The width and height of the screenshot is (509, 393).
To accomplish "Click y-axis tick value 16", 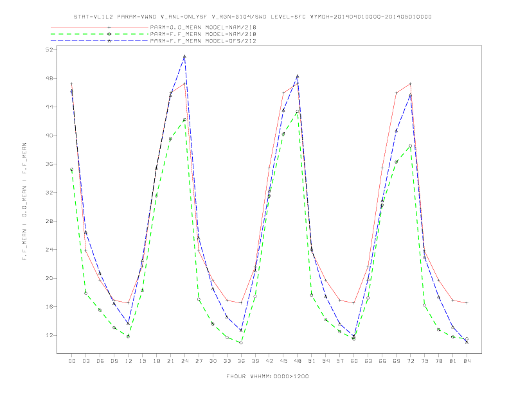I will (49, 307).
